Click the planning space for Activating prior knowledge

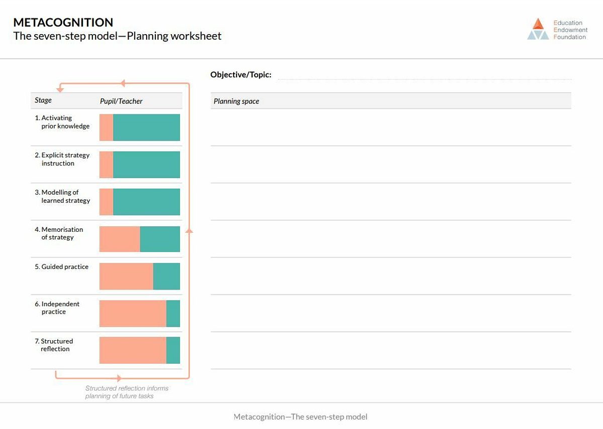pyautogui.click(x=390, y=127)
